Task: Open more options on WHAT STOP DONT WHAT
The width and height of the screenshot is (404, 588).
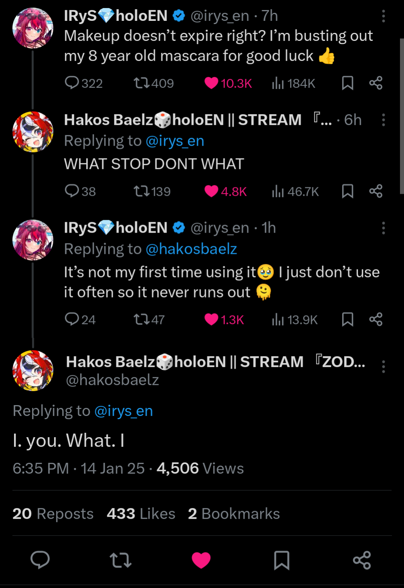Action: (383, 120)
